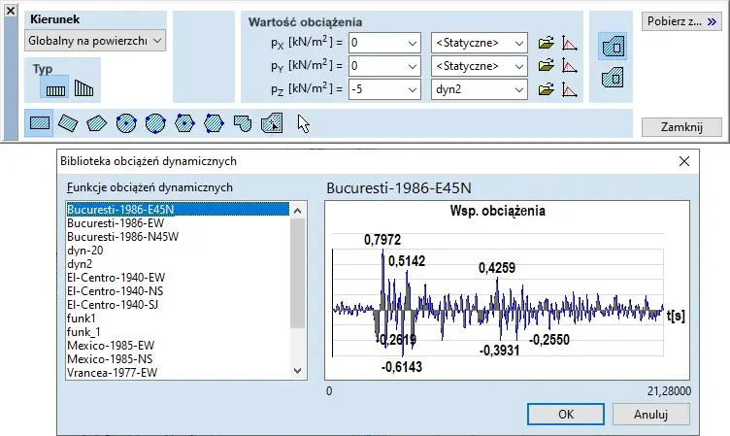
Task: Select El-Centro-1940-NS from function list
Action: pyautogui.click(x=116, y=290)
